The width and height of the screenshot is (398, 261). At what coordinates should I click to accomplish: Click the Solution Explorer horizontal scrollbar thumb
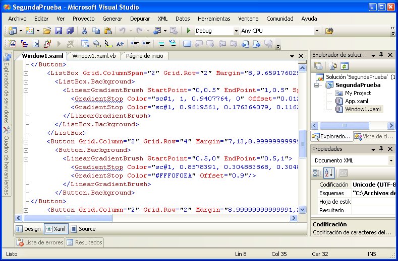tap(344, 125)
